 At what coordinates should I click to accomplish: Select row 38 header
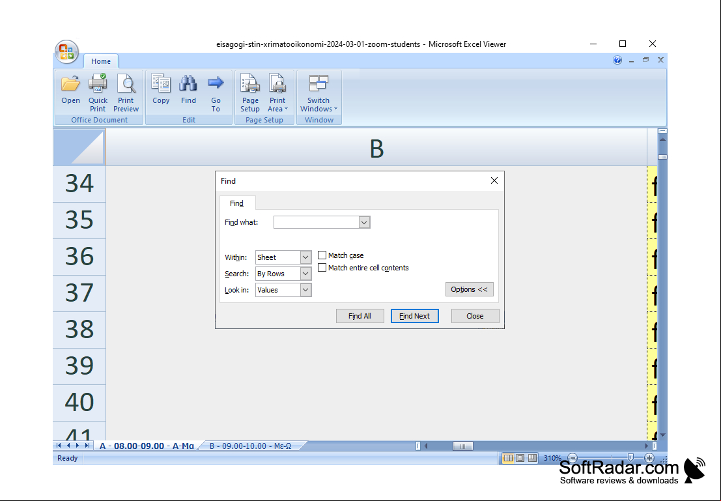[79, 330]
